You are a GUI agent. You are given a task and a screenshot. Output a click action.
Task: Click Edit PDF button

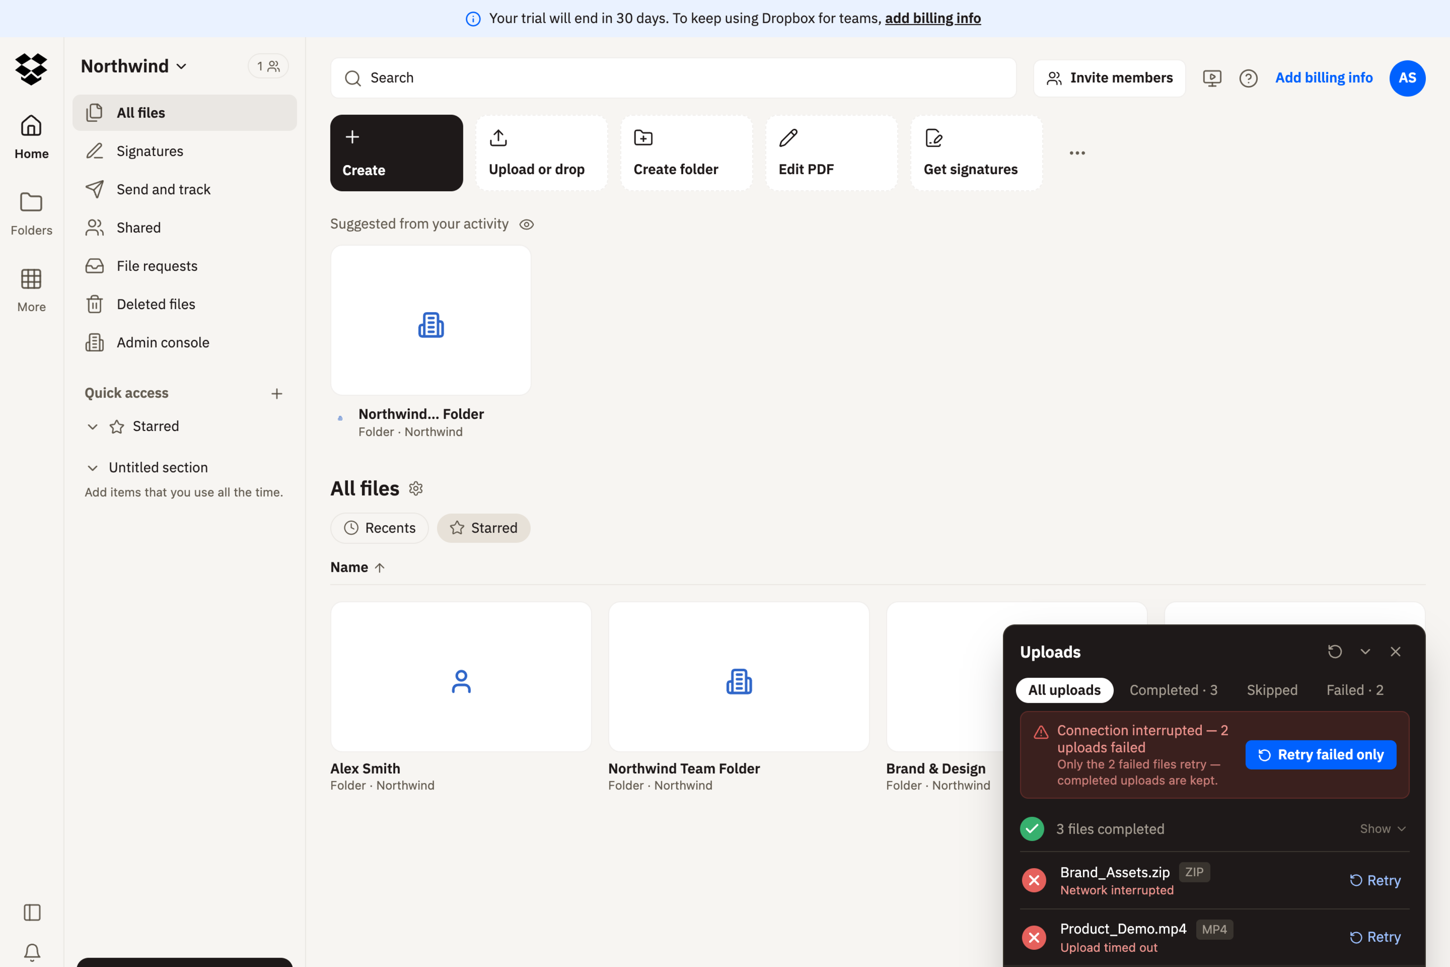coord(831,153)
